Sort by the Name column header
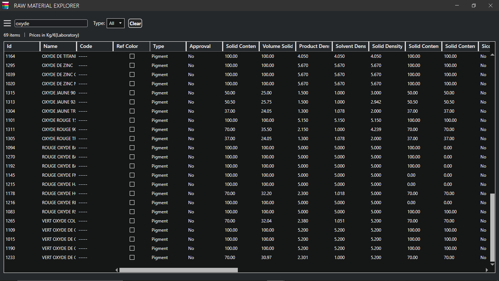This screenshot has width=499, height=281. pos(58,46)
